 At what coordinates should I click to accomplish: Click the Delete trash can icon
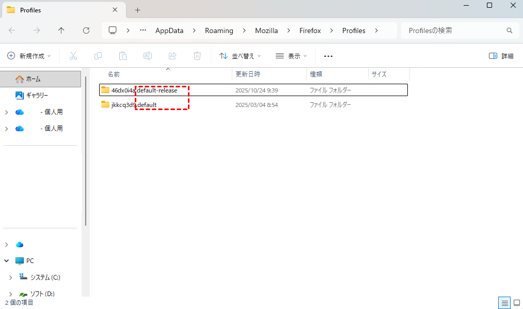click(197, 56)
